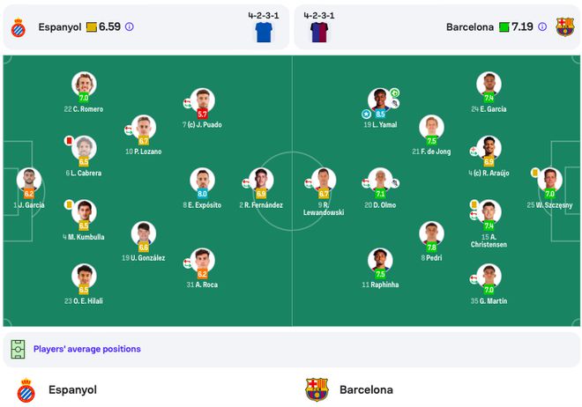Open info icon beside Espanyol 6.59 rating
The width and height of the screenshot is (582, 407).
tap(130, 27)
